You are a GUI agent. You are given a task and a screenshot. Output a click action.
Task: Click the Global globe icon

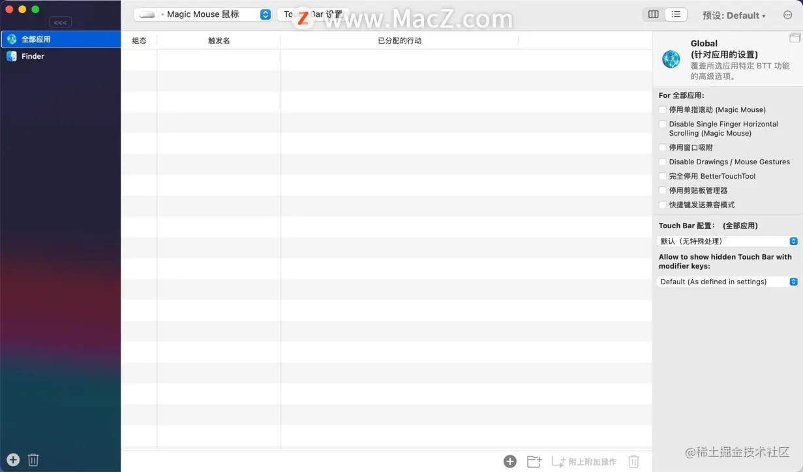pos(671,59)
